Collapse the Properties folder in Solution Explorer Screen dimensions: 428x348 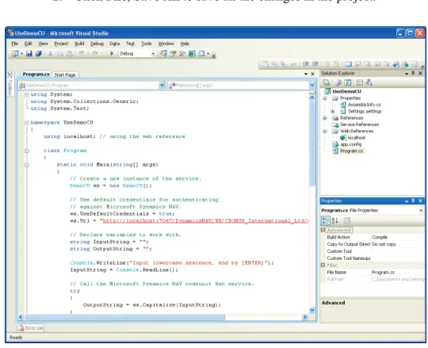[325, 98]
